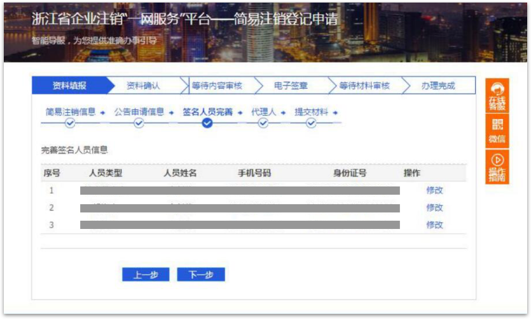Click the active checkmark under 签名人员完善
The image size is (531, 319).
(207, 124)
